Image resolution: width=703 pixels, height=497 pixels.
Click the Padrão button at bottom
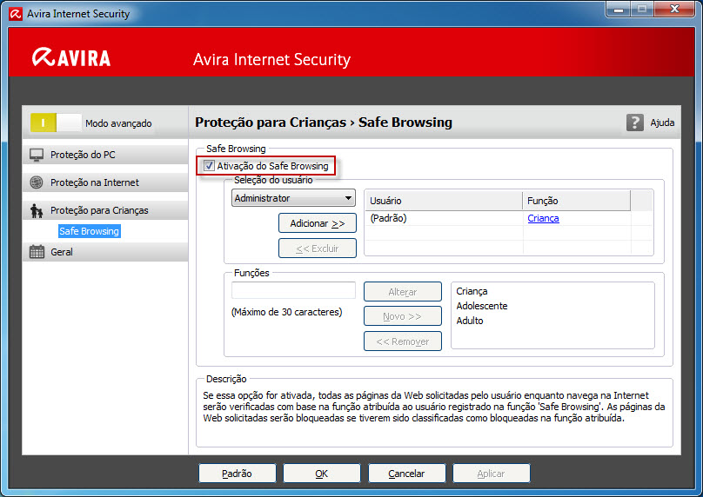click(x=238, y=474)
